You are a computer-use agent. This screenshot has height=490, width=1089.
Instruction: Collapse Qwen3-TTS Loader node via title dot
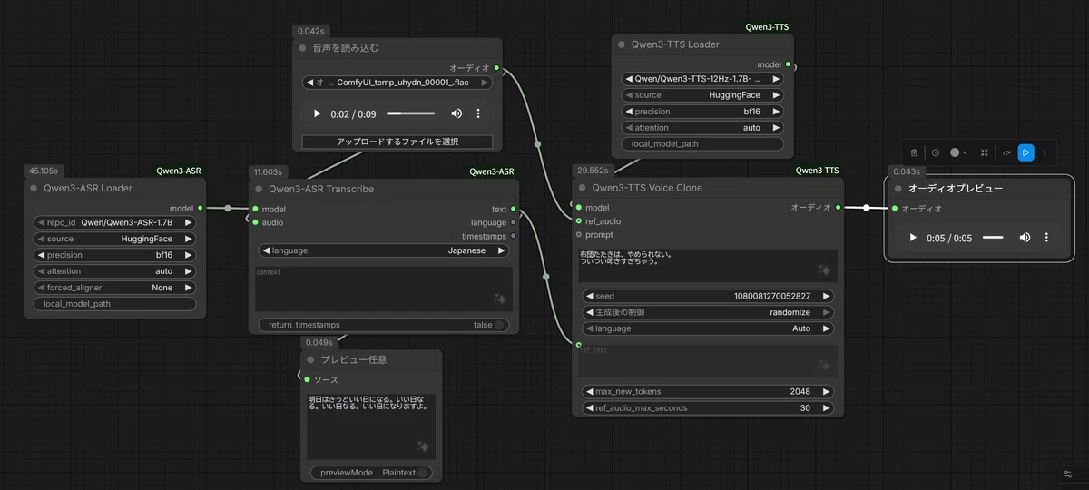[x=622, y=44]
